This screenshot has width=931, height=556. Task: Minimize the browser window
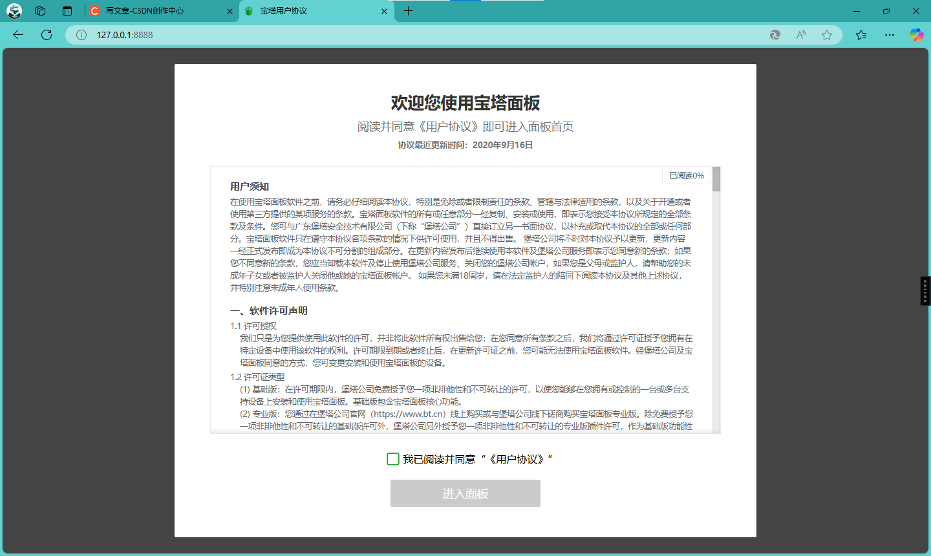857,11
